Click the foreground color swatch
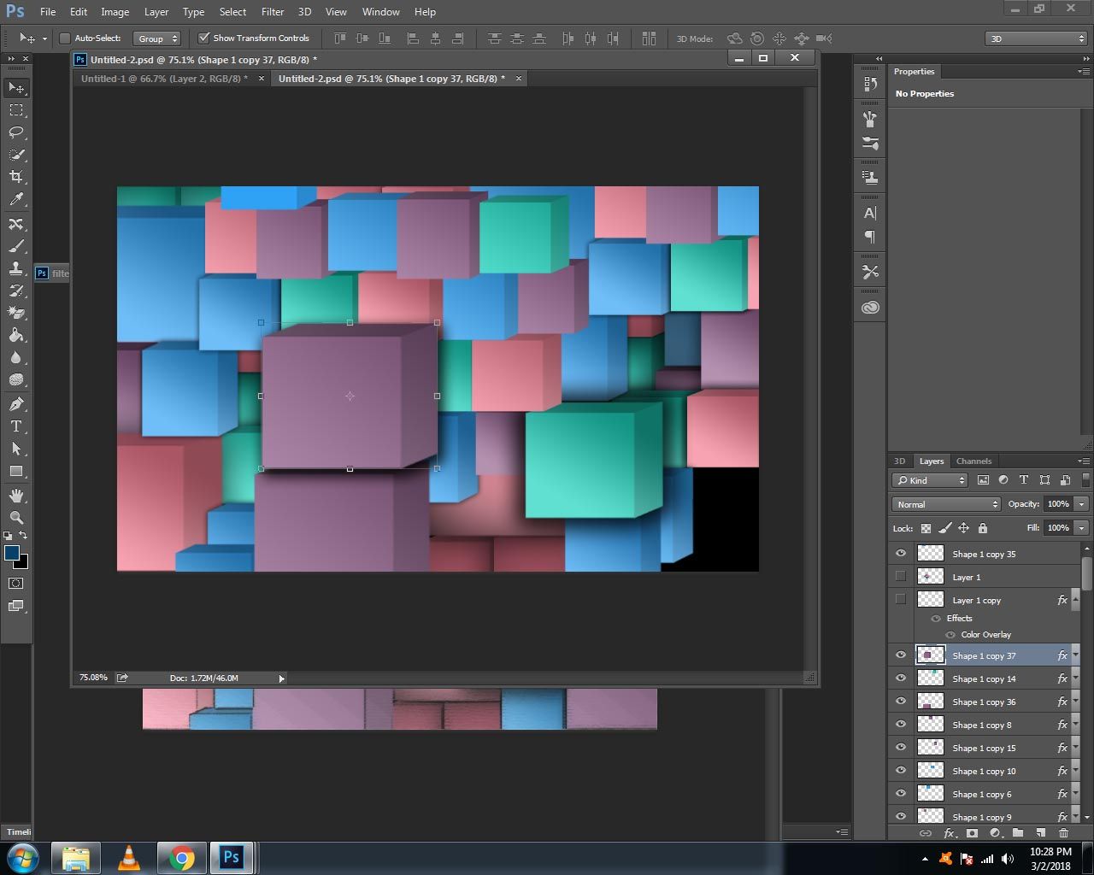This screenshot has height=875, width=1094. coord(12,553)
